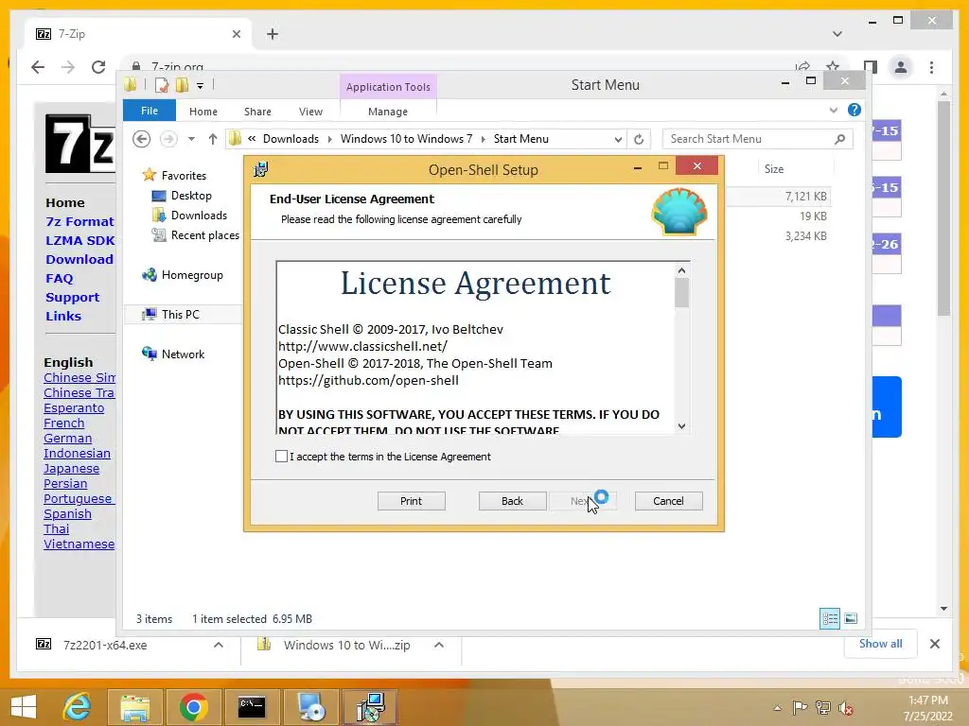Viewport: 969px width, 726px height.
Task: Accept the License Agreement terms checkbox
Action: pyautogui.click(x=281, y=457)
